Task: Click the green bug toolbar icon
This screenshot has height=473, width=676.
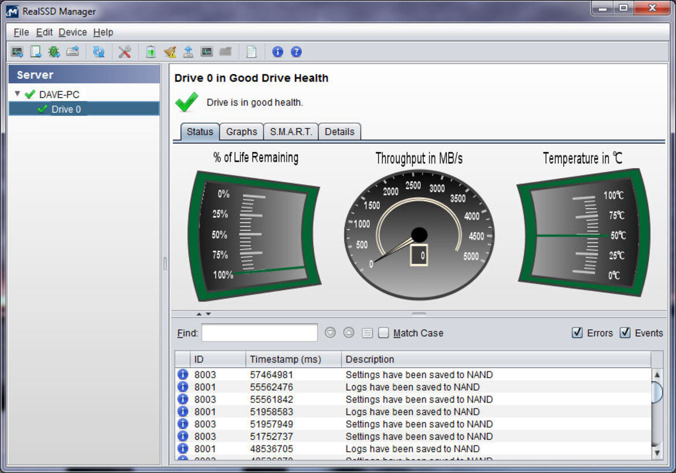Action: [x=54, y=52]
